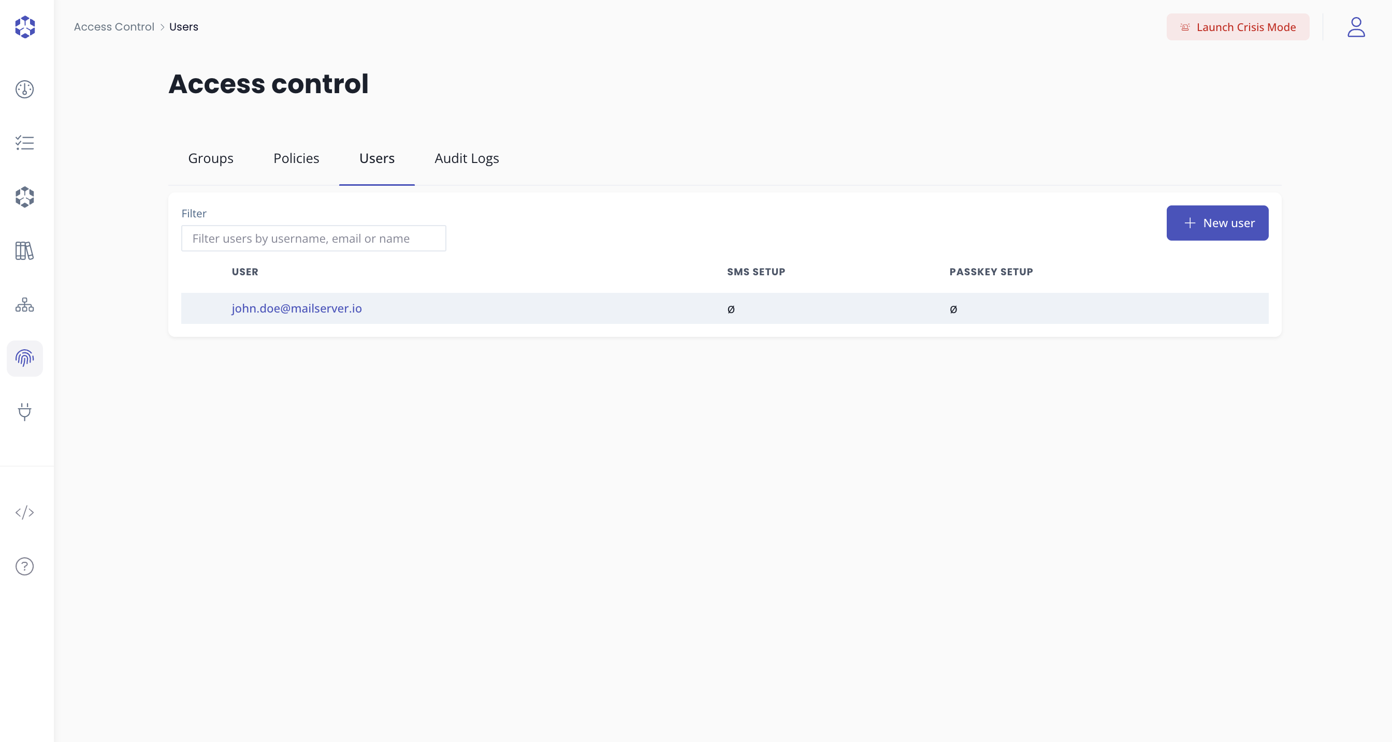Click the New user button
Image resolution: width=1392 pixels, height=742 pixels.
pyautogui.click(x=1217, y=223)
